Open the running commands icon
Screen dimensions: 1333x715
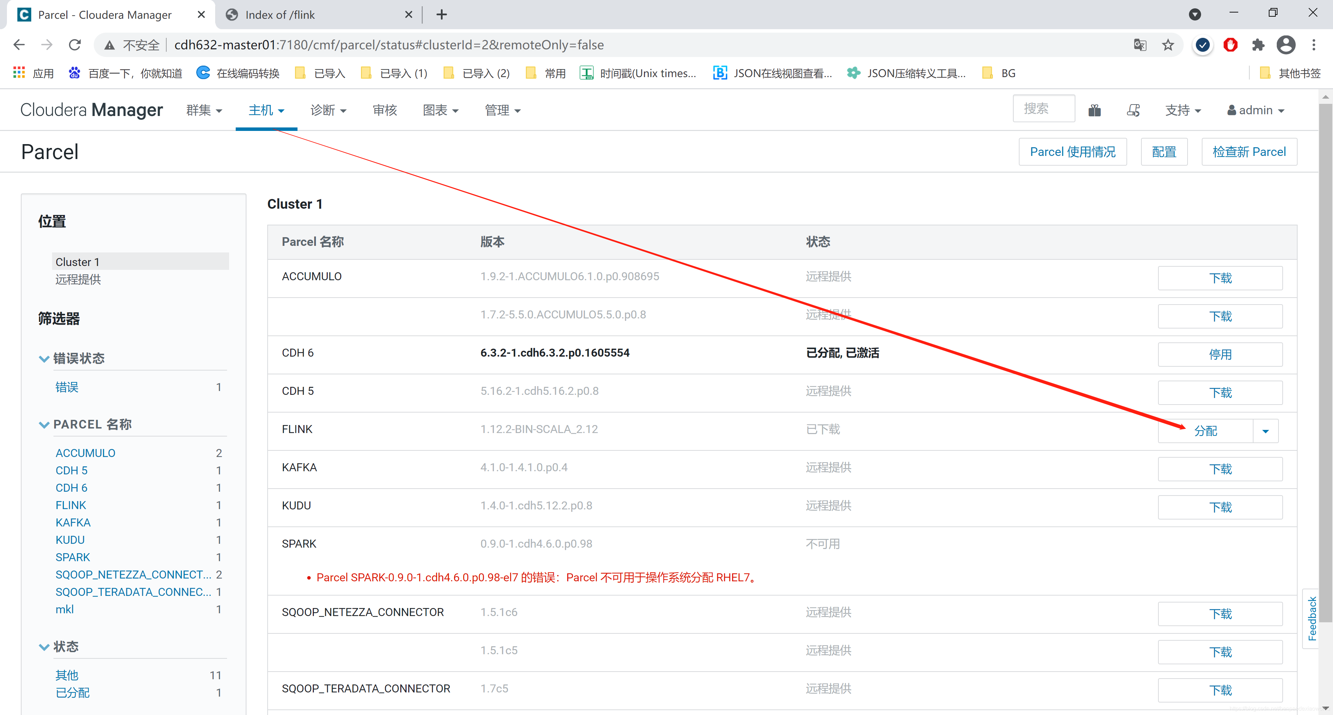tap(1133, 110)
